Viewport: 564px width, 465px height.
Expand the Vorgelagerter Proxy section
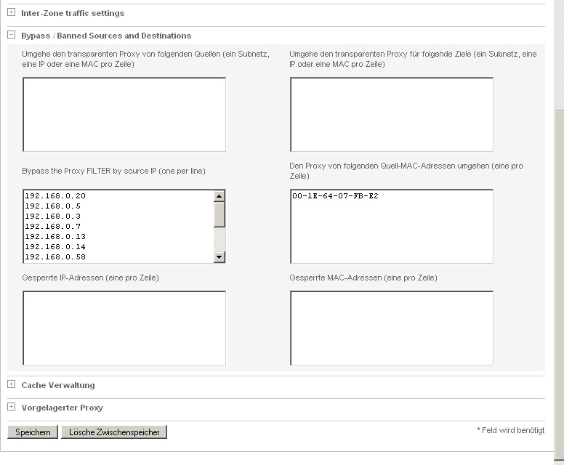click(11, 407)
